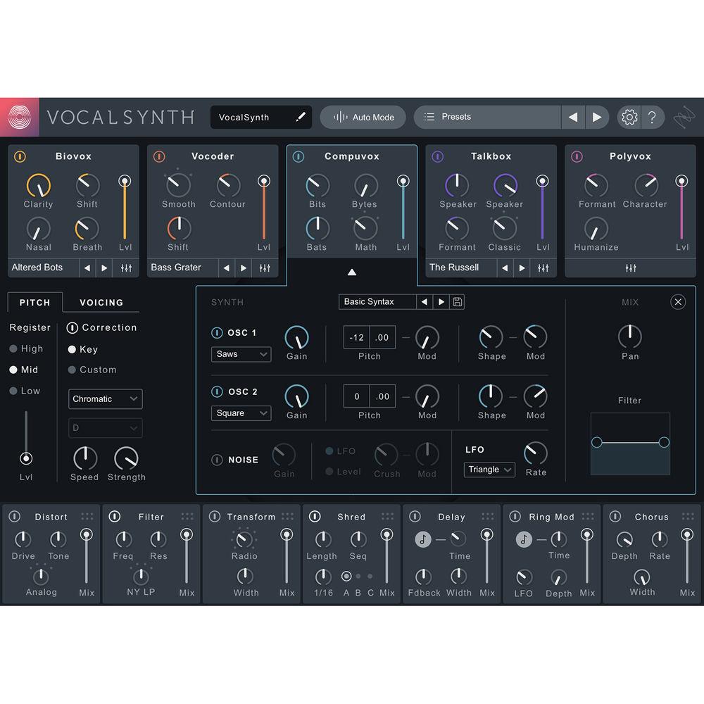This screenshot has height=704, width=704.
Task: Open the LFO Triangle shape dropdown
Action: click(489, 470)
